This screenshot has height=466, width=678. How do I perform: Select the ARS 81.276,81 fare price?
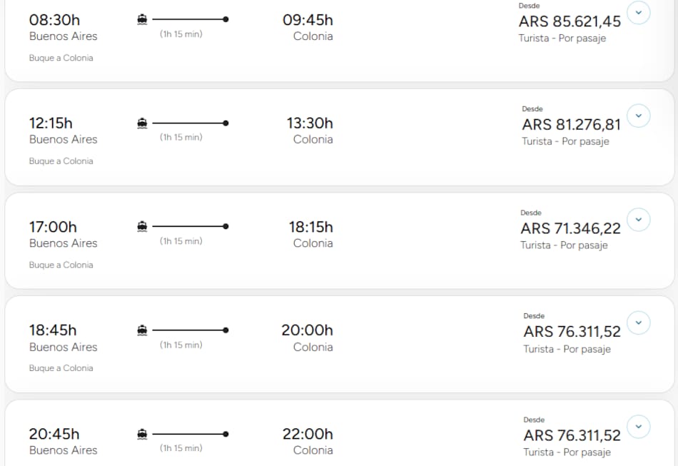[571, 125]
